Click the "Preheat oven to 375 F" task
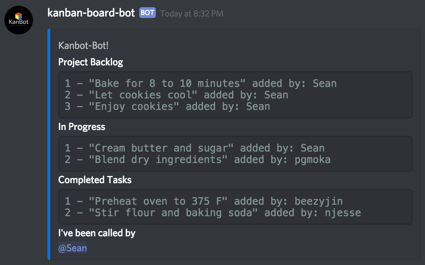This screenshot has width=425, height=265. click(x=204, y=201)
